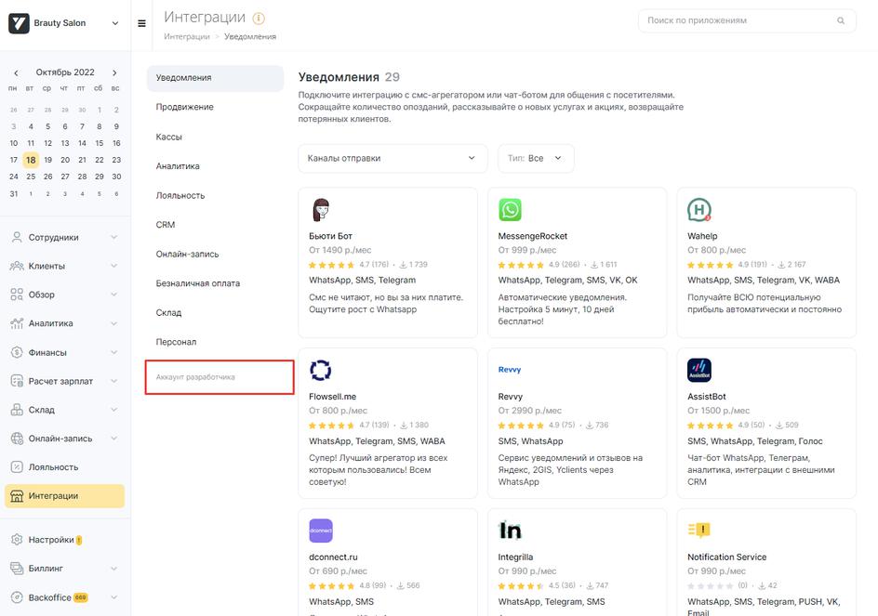
Task: Select the Продвижение category
Action: [x=185, y=107]
